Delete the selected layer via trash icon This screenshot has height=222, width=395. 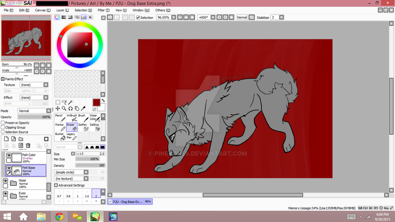(x=28, y=145)
